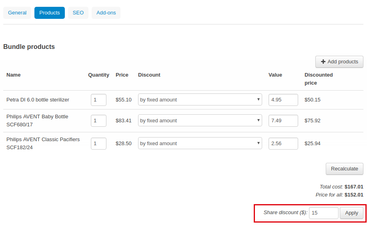Click quantity field for Classic Pacifiers
The height and width of the screenshot is (231, 367).
[98, 143]
